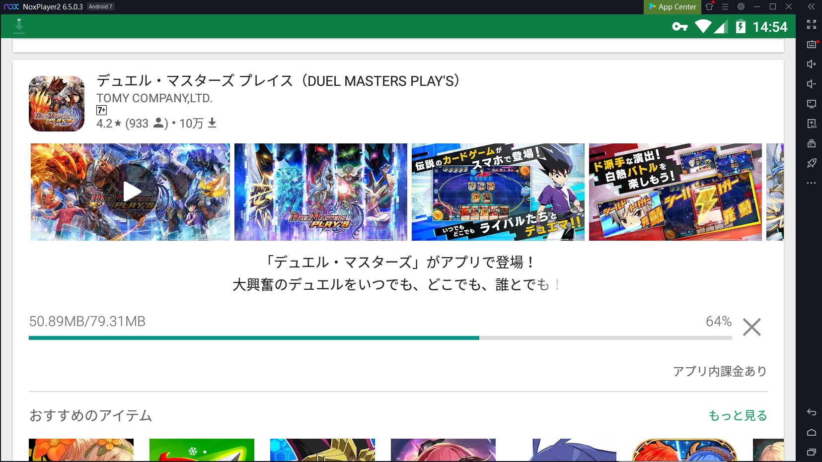This screenshot has height=462, width=822.
Task: Increase volume using sidebar speaker plus
Action: click(x=812, y=64)
